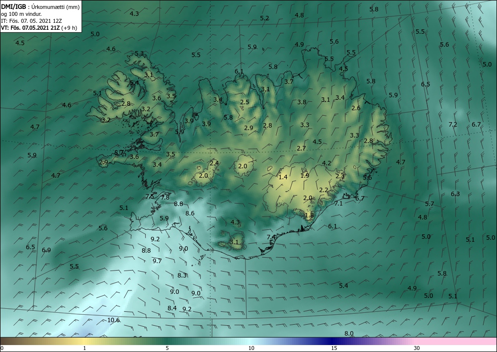Click the 7.1 value at the southeast coast
Viewport: 497px width, 352px height.
(338, 203)
